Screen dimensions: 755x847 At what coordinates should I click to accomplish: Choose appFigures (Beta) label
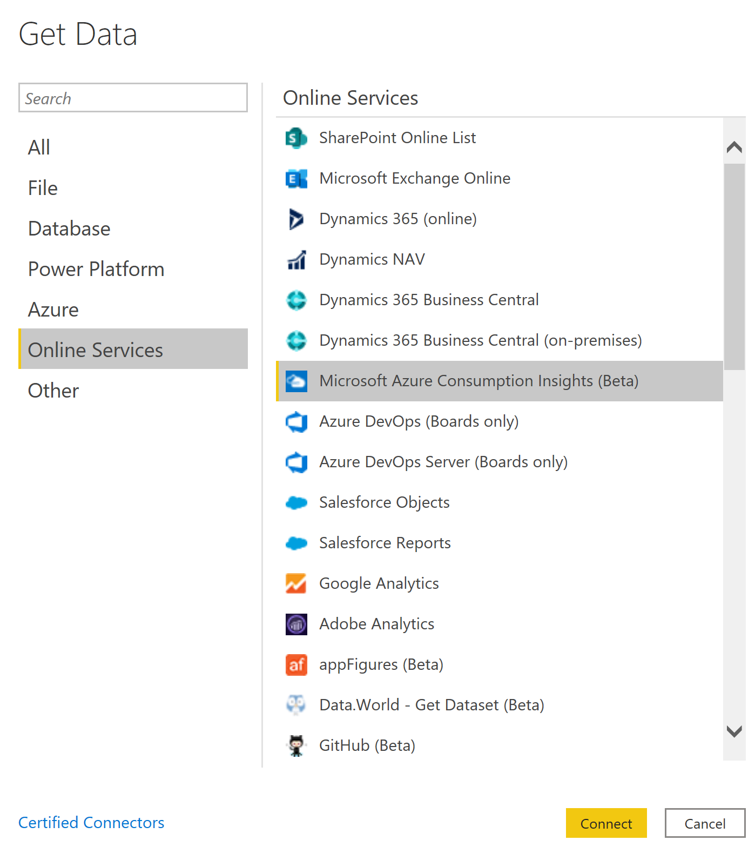point(381,664)
